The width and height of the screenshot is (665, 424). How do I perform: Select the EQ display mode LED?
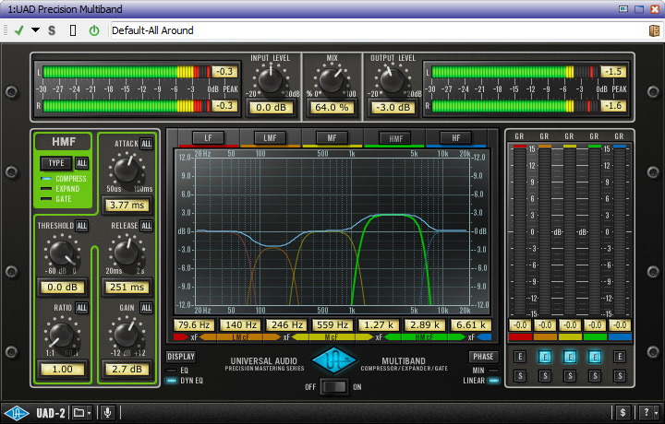[x=172, y=371]
